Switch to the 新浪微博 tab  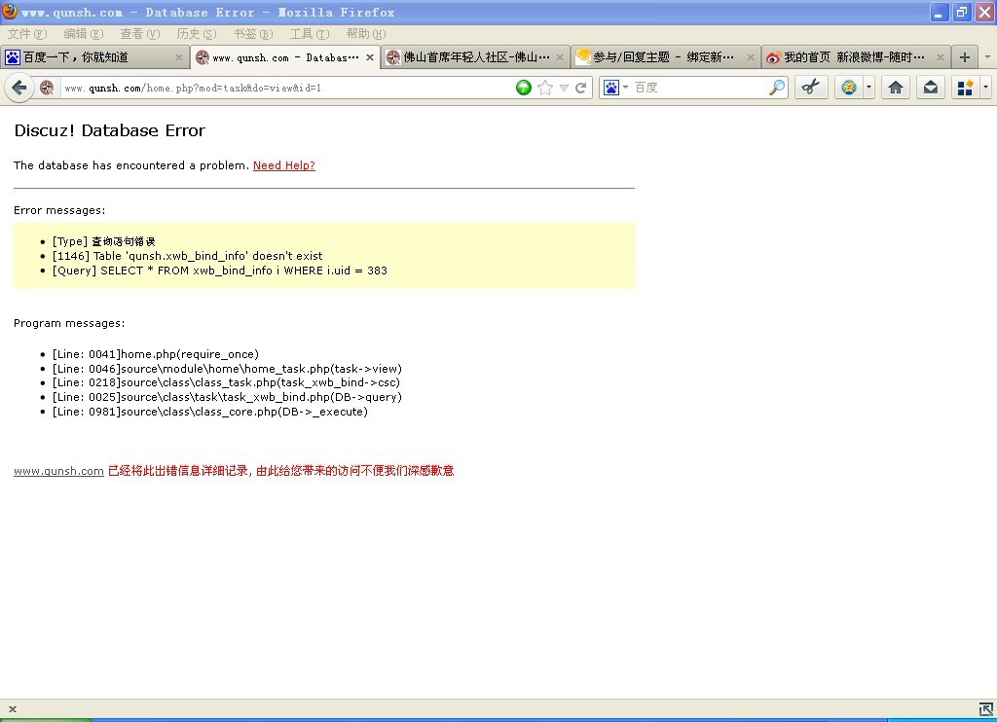(847, 57)
